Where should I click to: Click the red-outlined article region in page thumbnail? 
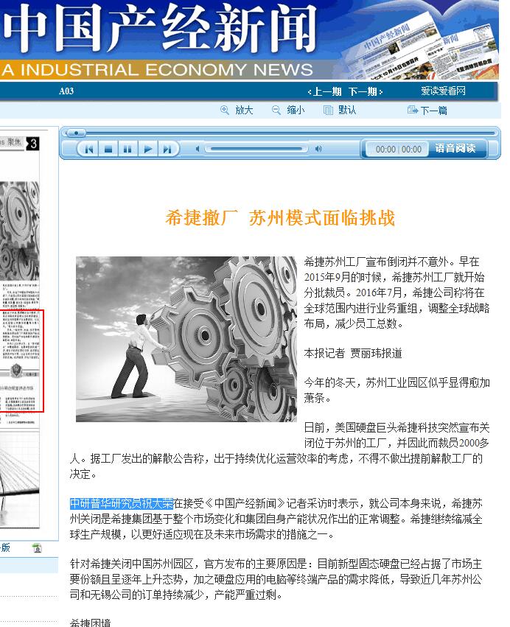22,360
